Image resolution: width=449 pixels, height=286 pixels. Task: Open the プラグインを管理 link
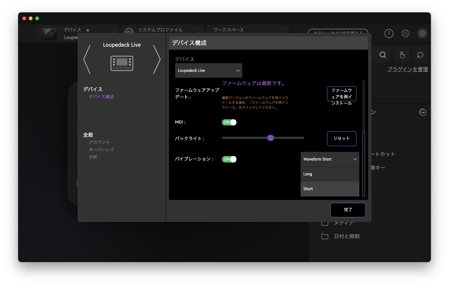point(407,69)
